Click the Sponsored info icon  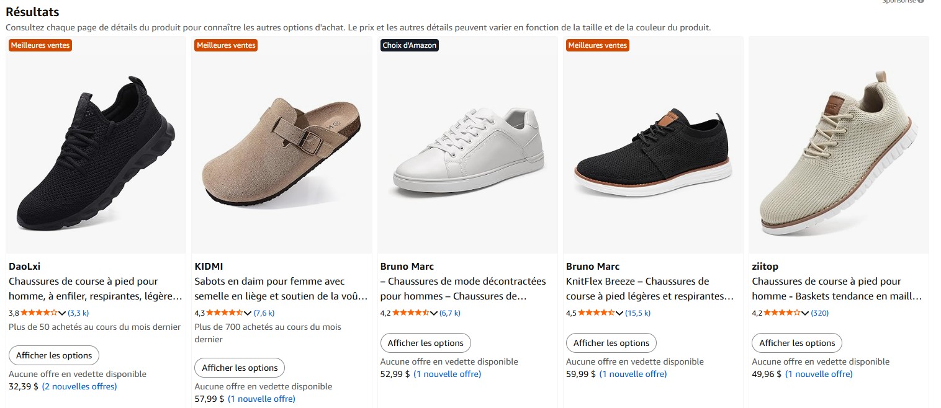pos(921,1)
